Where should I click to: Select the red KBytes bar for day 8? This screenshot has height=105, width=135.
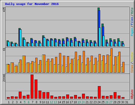[36, 89]
